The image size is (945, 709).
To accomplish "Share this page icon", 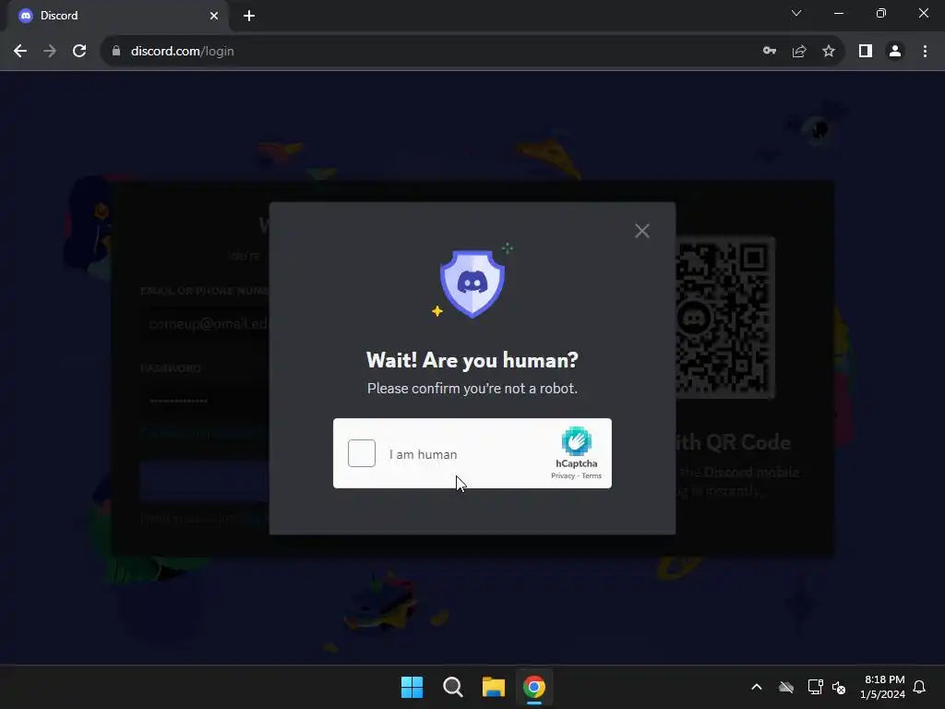I will tap(799, 52).
